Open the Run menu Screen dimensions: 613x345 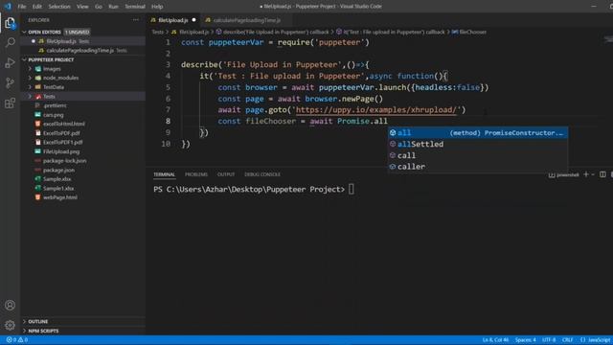pos(113,7)
